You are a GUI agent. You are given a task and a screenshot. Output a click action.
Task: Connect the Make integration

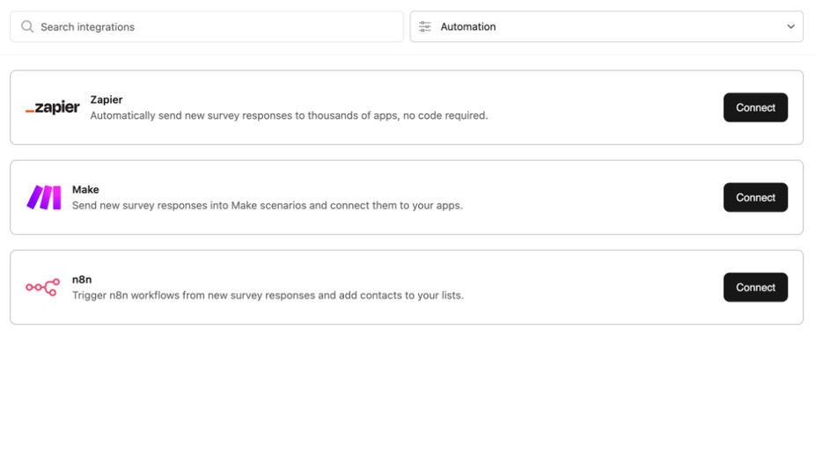coord(755,198)
